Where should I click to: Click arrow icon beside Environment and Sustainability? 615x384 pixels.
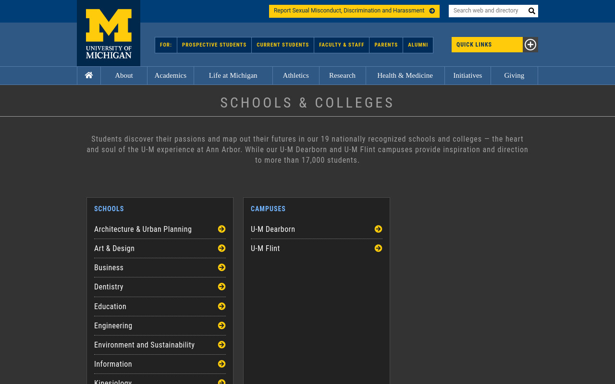pyautogui.click(x=221, y=345)
